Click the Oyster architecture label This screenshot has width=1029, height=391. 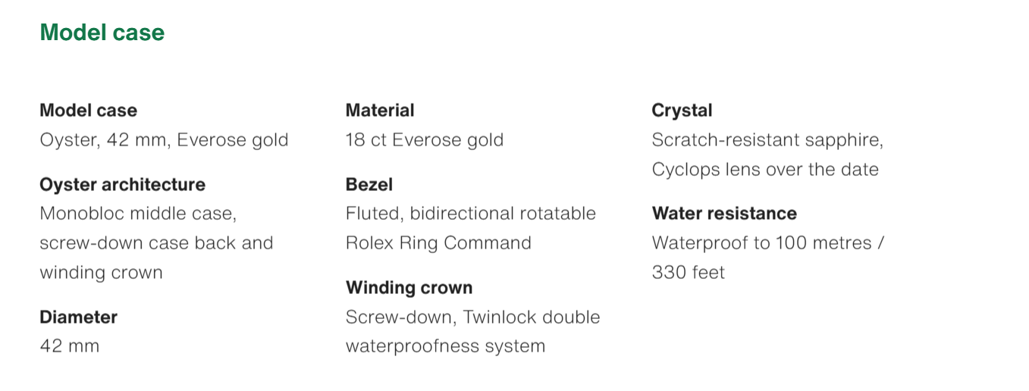(x=122, y=185)
